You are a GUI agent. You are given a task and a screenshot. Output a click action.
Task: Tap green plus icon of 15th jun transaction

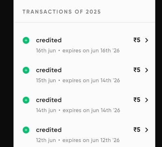click(x=26, y=70)
